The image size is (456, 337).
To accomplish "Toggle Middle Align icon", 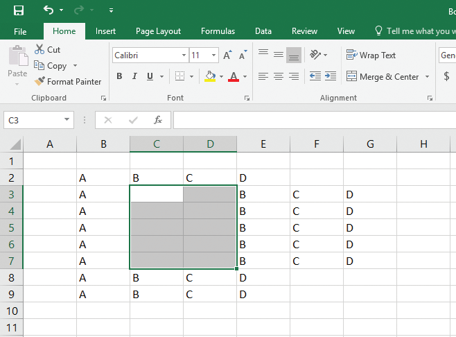I will pyautogui.click(x=279, y=55).
